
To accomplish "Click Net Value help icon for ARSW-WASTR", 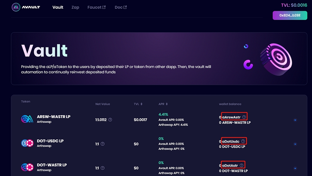I will point(110,120).
